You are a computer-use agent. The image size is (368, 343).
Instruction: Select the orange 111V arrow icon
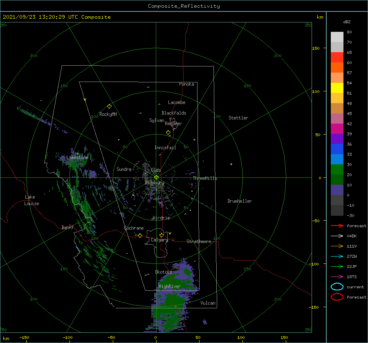[x=337, y=246]
